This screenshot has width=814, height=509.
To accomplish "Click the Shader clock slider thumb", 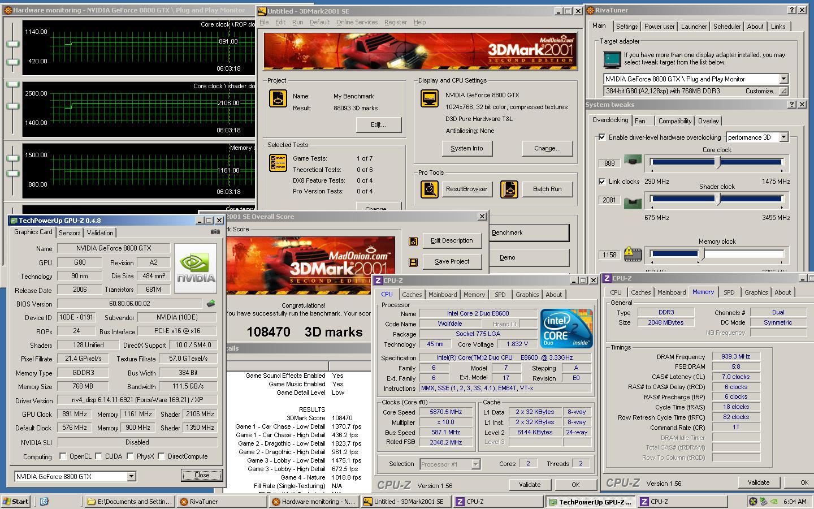I will pyautogui.click(x=718, y=199).
